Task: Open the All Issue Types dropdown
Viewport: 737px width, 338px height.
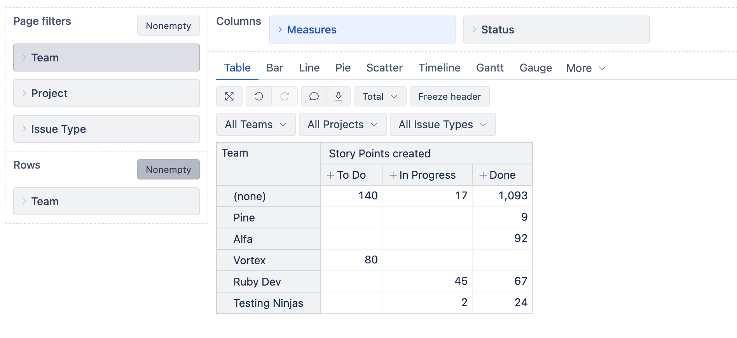Action: click(442, 124)
